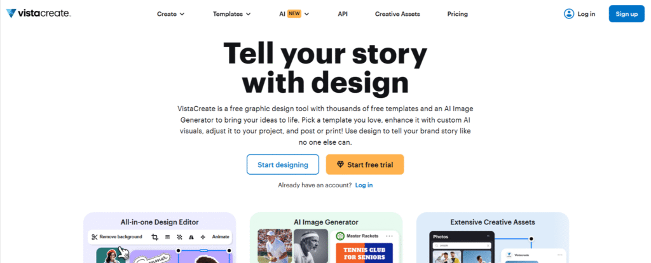Open the API page from navigation
Image resolution: width=651 pixels, height=263 pixels.
343,14
